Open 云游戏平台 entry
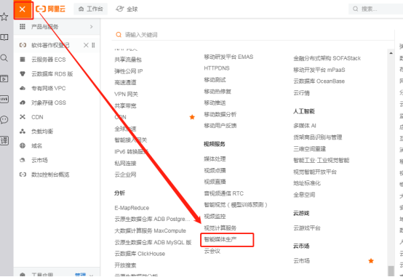 307,228
